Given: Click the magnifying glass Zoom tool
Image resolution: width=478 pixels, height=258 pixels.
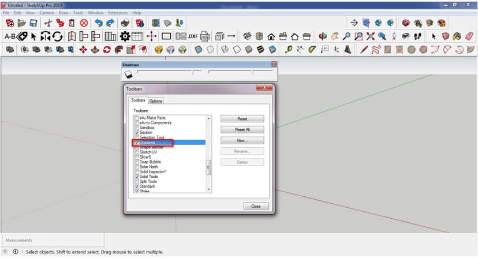Looking at the screenshot, I should click(346, 36).
